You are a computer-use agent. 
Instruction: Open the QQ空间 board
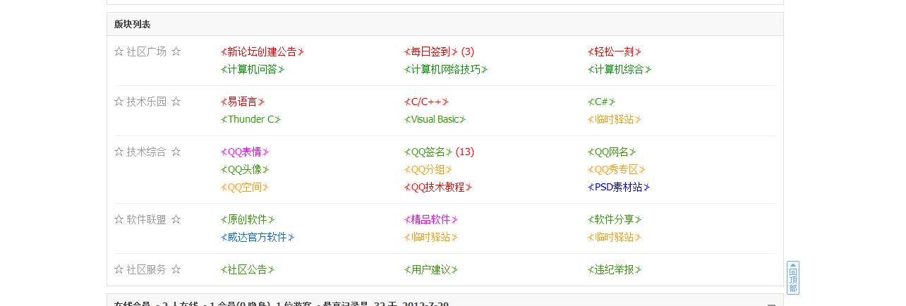click(245, 187)
